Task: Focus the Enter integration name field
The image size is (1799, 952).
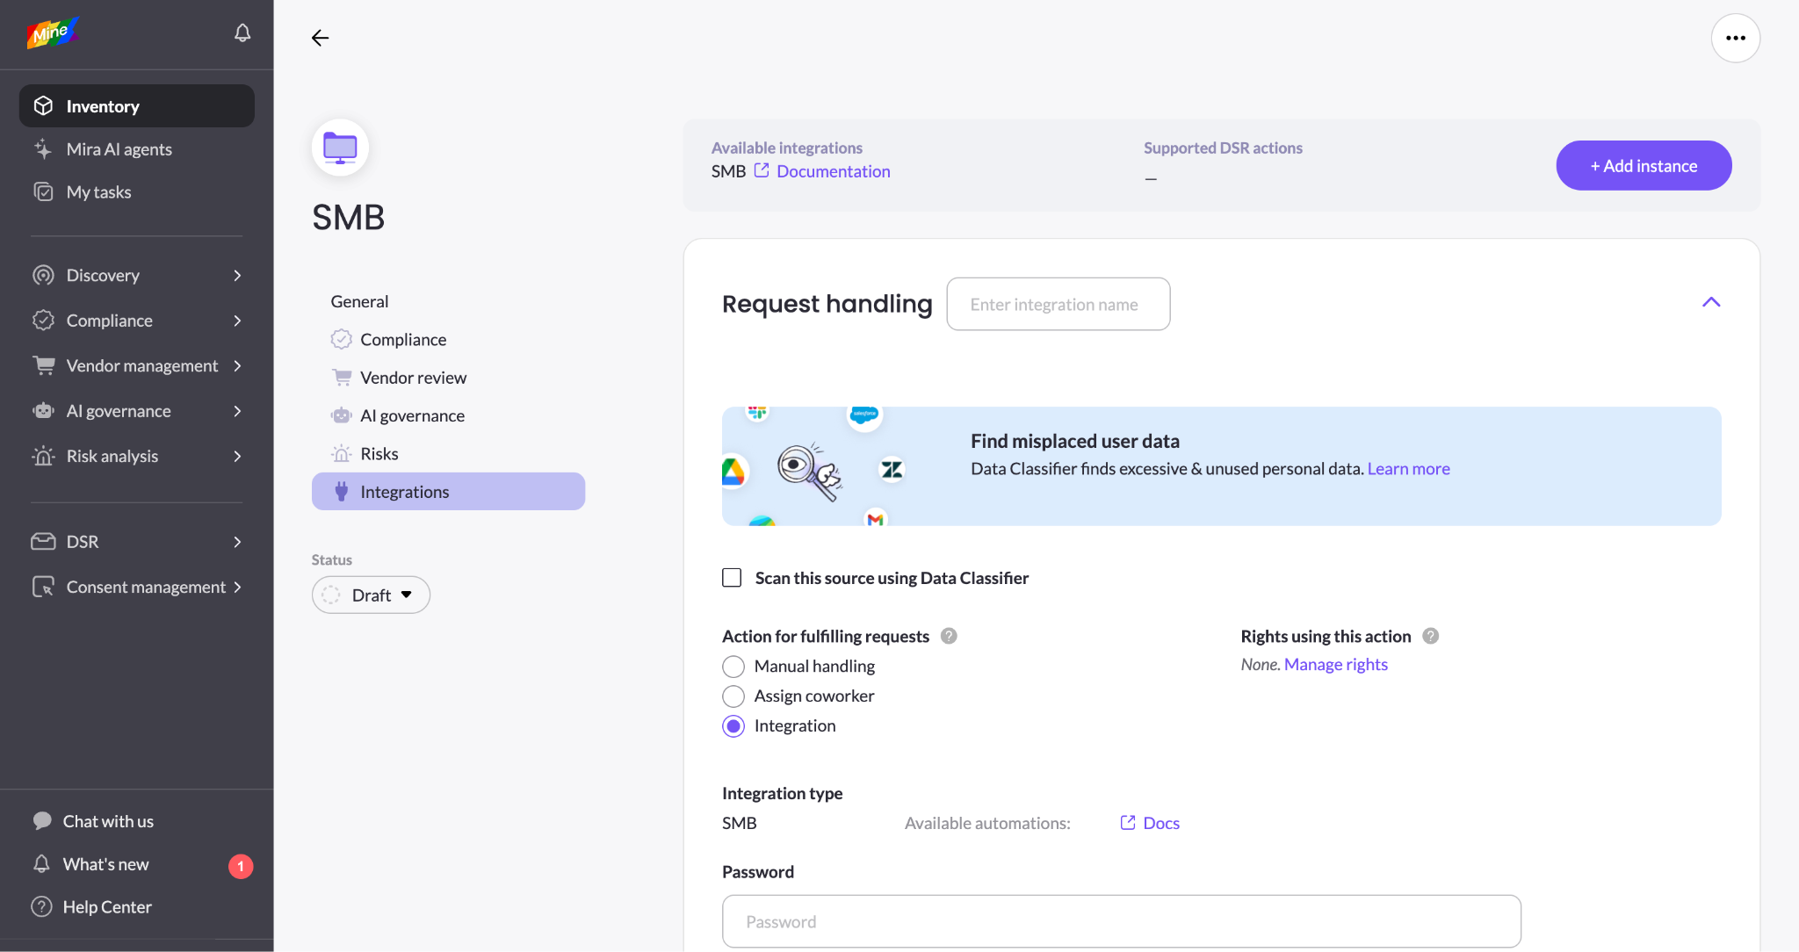Action: 1058,304
